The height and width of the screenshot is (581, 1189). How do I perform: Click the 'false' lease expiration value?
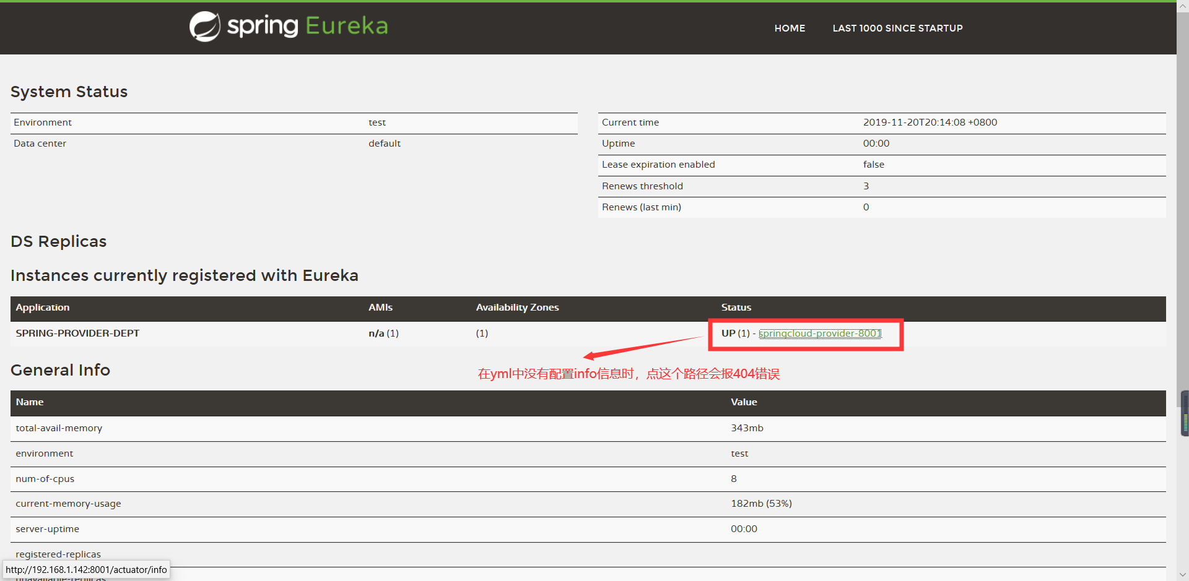pyautogui.click(x=874, y=165)
